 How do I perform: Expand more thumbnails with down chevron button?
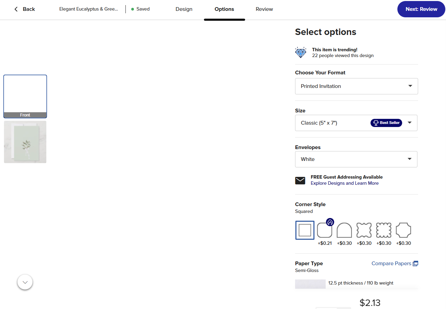(25, 282)
